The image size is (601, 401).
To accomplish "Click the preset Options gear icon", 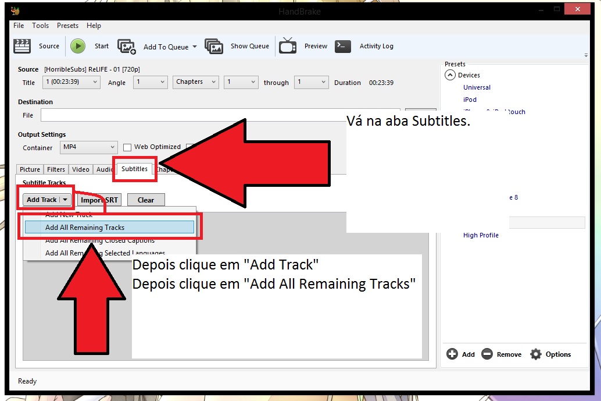I will point(536,354).
